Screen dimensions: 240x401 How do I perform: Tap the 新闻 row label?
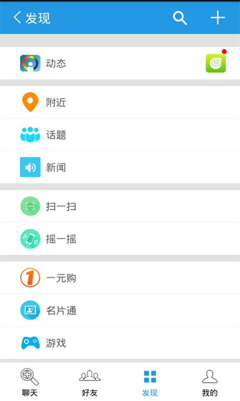[x=56, y=167]
